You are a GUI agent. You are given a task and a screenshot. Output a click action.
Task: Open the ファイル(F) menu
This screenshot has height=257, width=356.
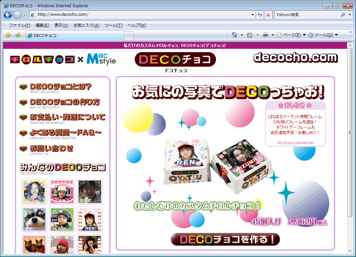click(x=19, y=25)
